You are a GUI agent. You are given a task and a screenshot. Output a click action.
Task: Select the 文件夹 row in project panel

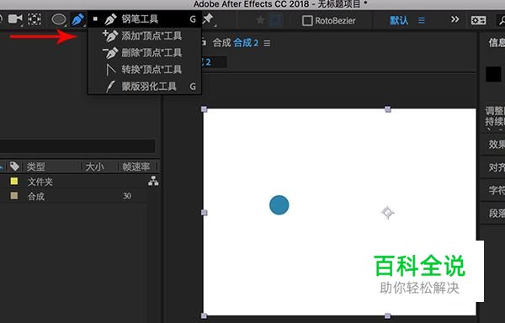[74, 182]
